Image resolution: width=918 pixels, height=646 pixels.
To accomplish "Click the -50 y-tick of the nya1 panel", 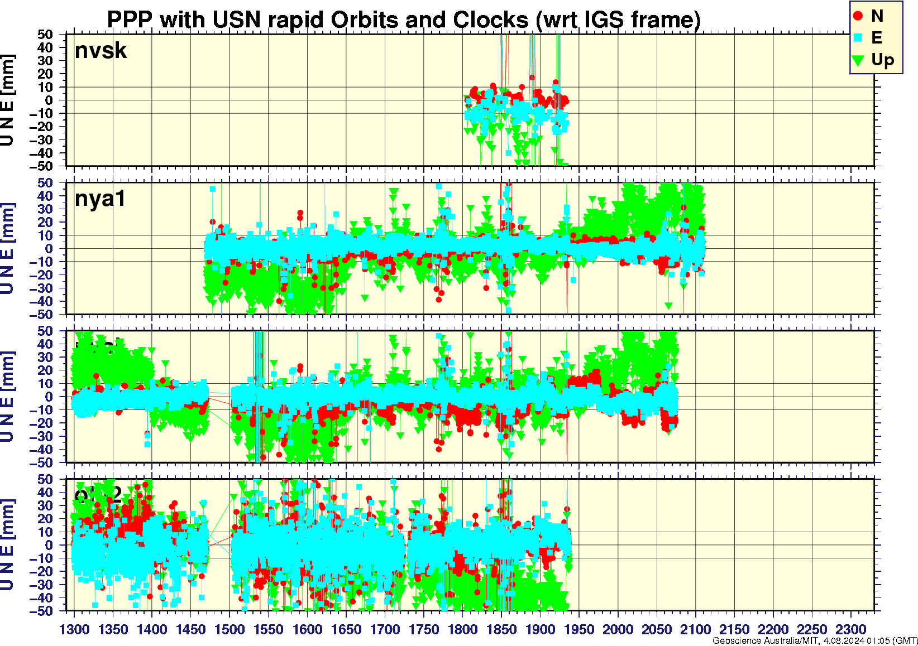I will [x=42, y=315].
